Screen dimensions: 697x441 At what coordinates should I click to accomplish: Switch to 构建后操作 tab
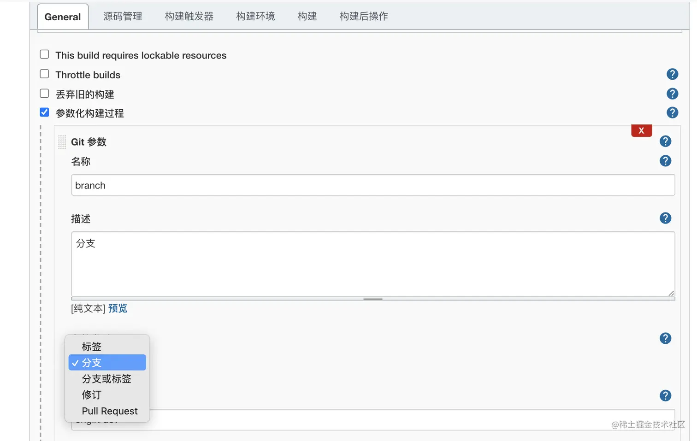pos(364,16)
